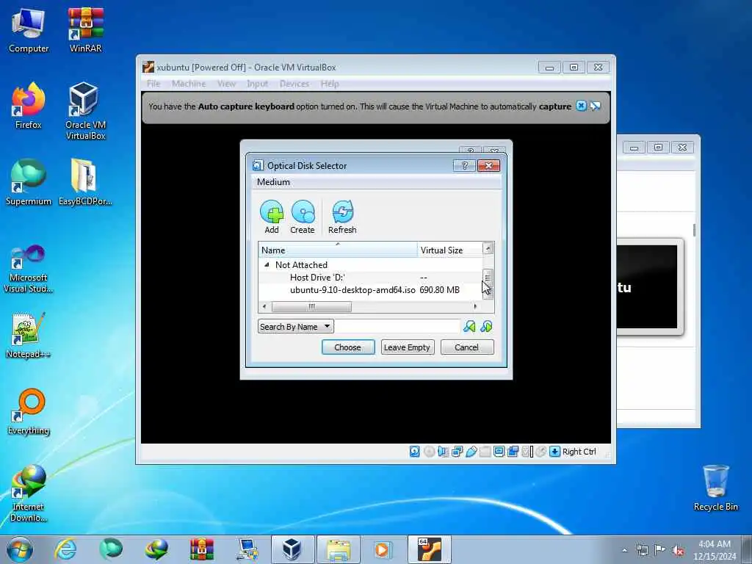
Task: Select Internet Download Manager desktop icon
Action: tap(29, 493)
